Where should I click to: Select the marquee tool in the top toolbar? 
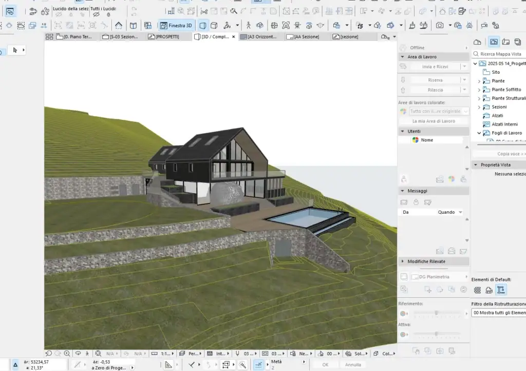click(21, 26)
